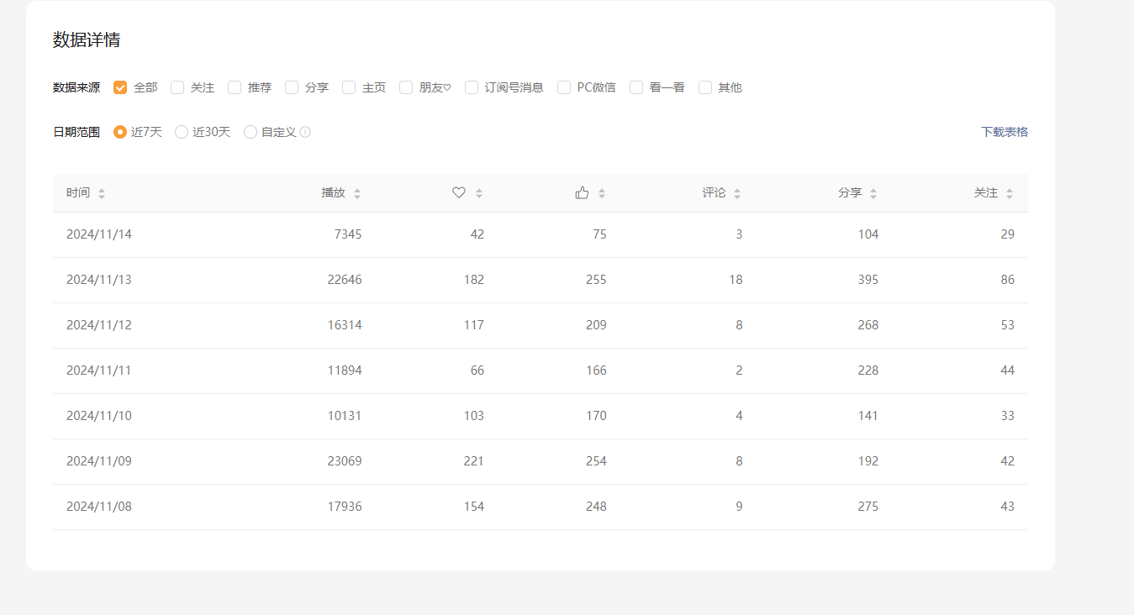The width and height of the screenshot is (1134, 615).
Task: Toggle the 看一看 source checkbox
Action: coord(636,87)
